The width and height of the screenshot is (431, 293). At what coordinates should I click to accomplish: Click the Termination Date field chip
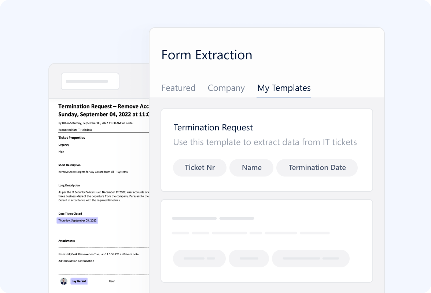click(x=317, y=168)
